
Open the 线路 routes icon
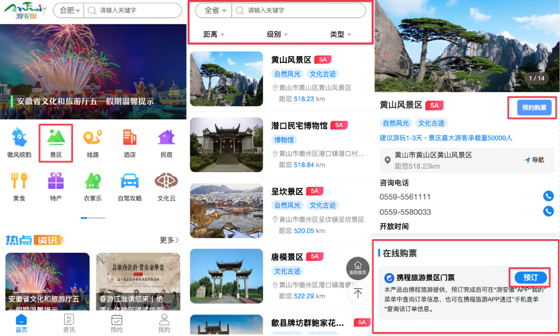[x=93, y=138]
